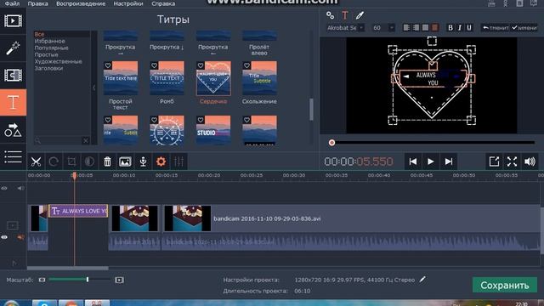Viewport: 544px width, 306px height.
Task: Toggle title track visibility eye
Action: (4, 188)
